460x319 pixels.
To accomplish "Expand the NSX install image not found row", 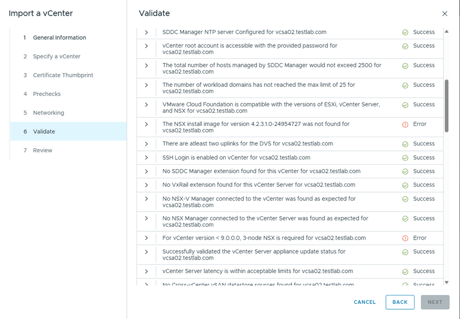I will pyautogui.click(x=146, y=124).
